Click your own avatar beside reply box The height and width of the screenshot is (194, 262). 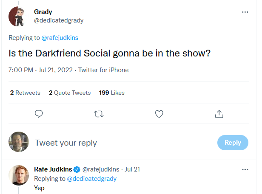click(19, 142)
